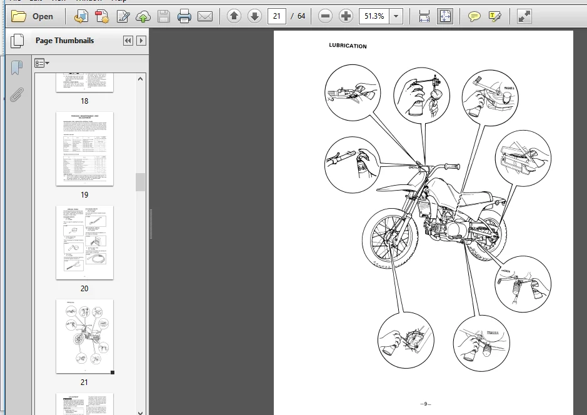Click the email envelope icon
Image resolution: width=587 pixels, height=415 pixels.
point(205,16)
